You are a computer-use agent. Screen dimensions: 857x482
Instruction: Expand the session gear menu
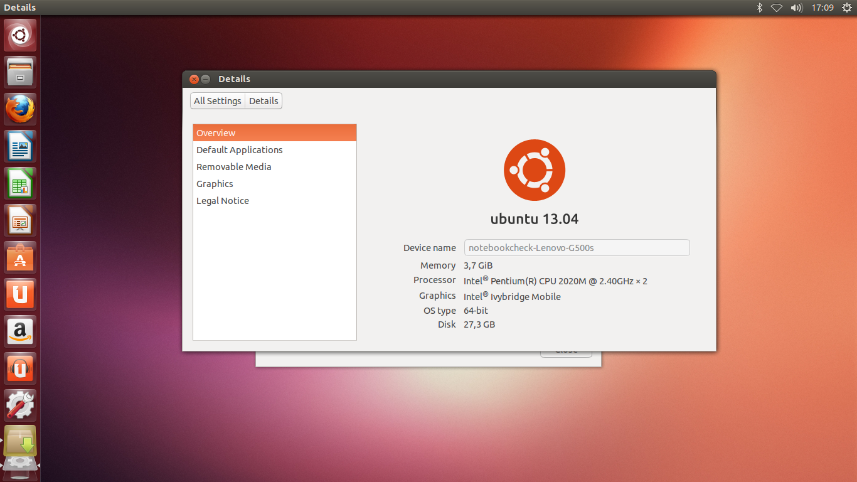click(846, 8)
